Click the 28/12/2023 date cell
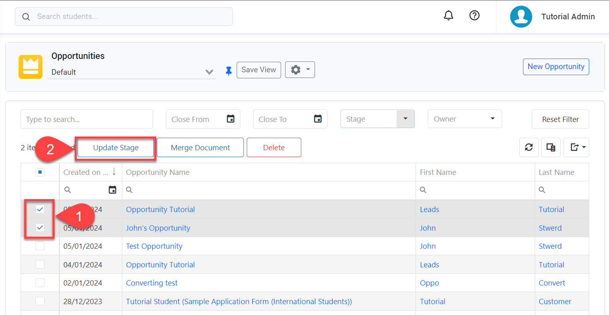The width and height of the screenshot is (609, 315). (x=83, y=301)
